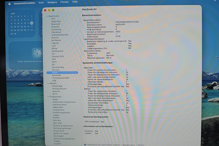The image size is (219, 146).
Task: Select the highlighted Ström sidebar row
Action: 62,72
